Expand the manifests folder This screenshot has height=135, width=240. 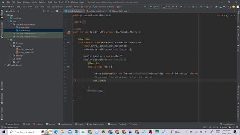tap(8, 18)
